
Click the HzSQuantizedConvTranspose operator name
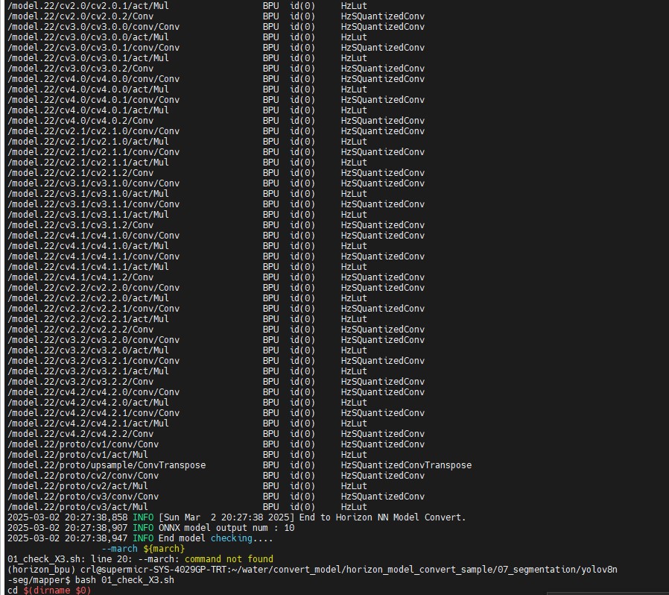pyautogui.click(x=406, y=465)
